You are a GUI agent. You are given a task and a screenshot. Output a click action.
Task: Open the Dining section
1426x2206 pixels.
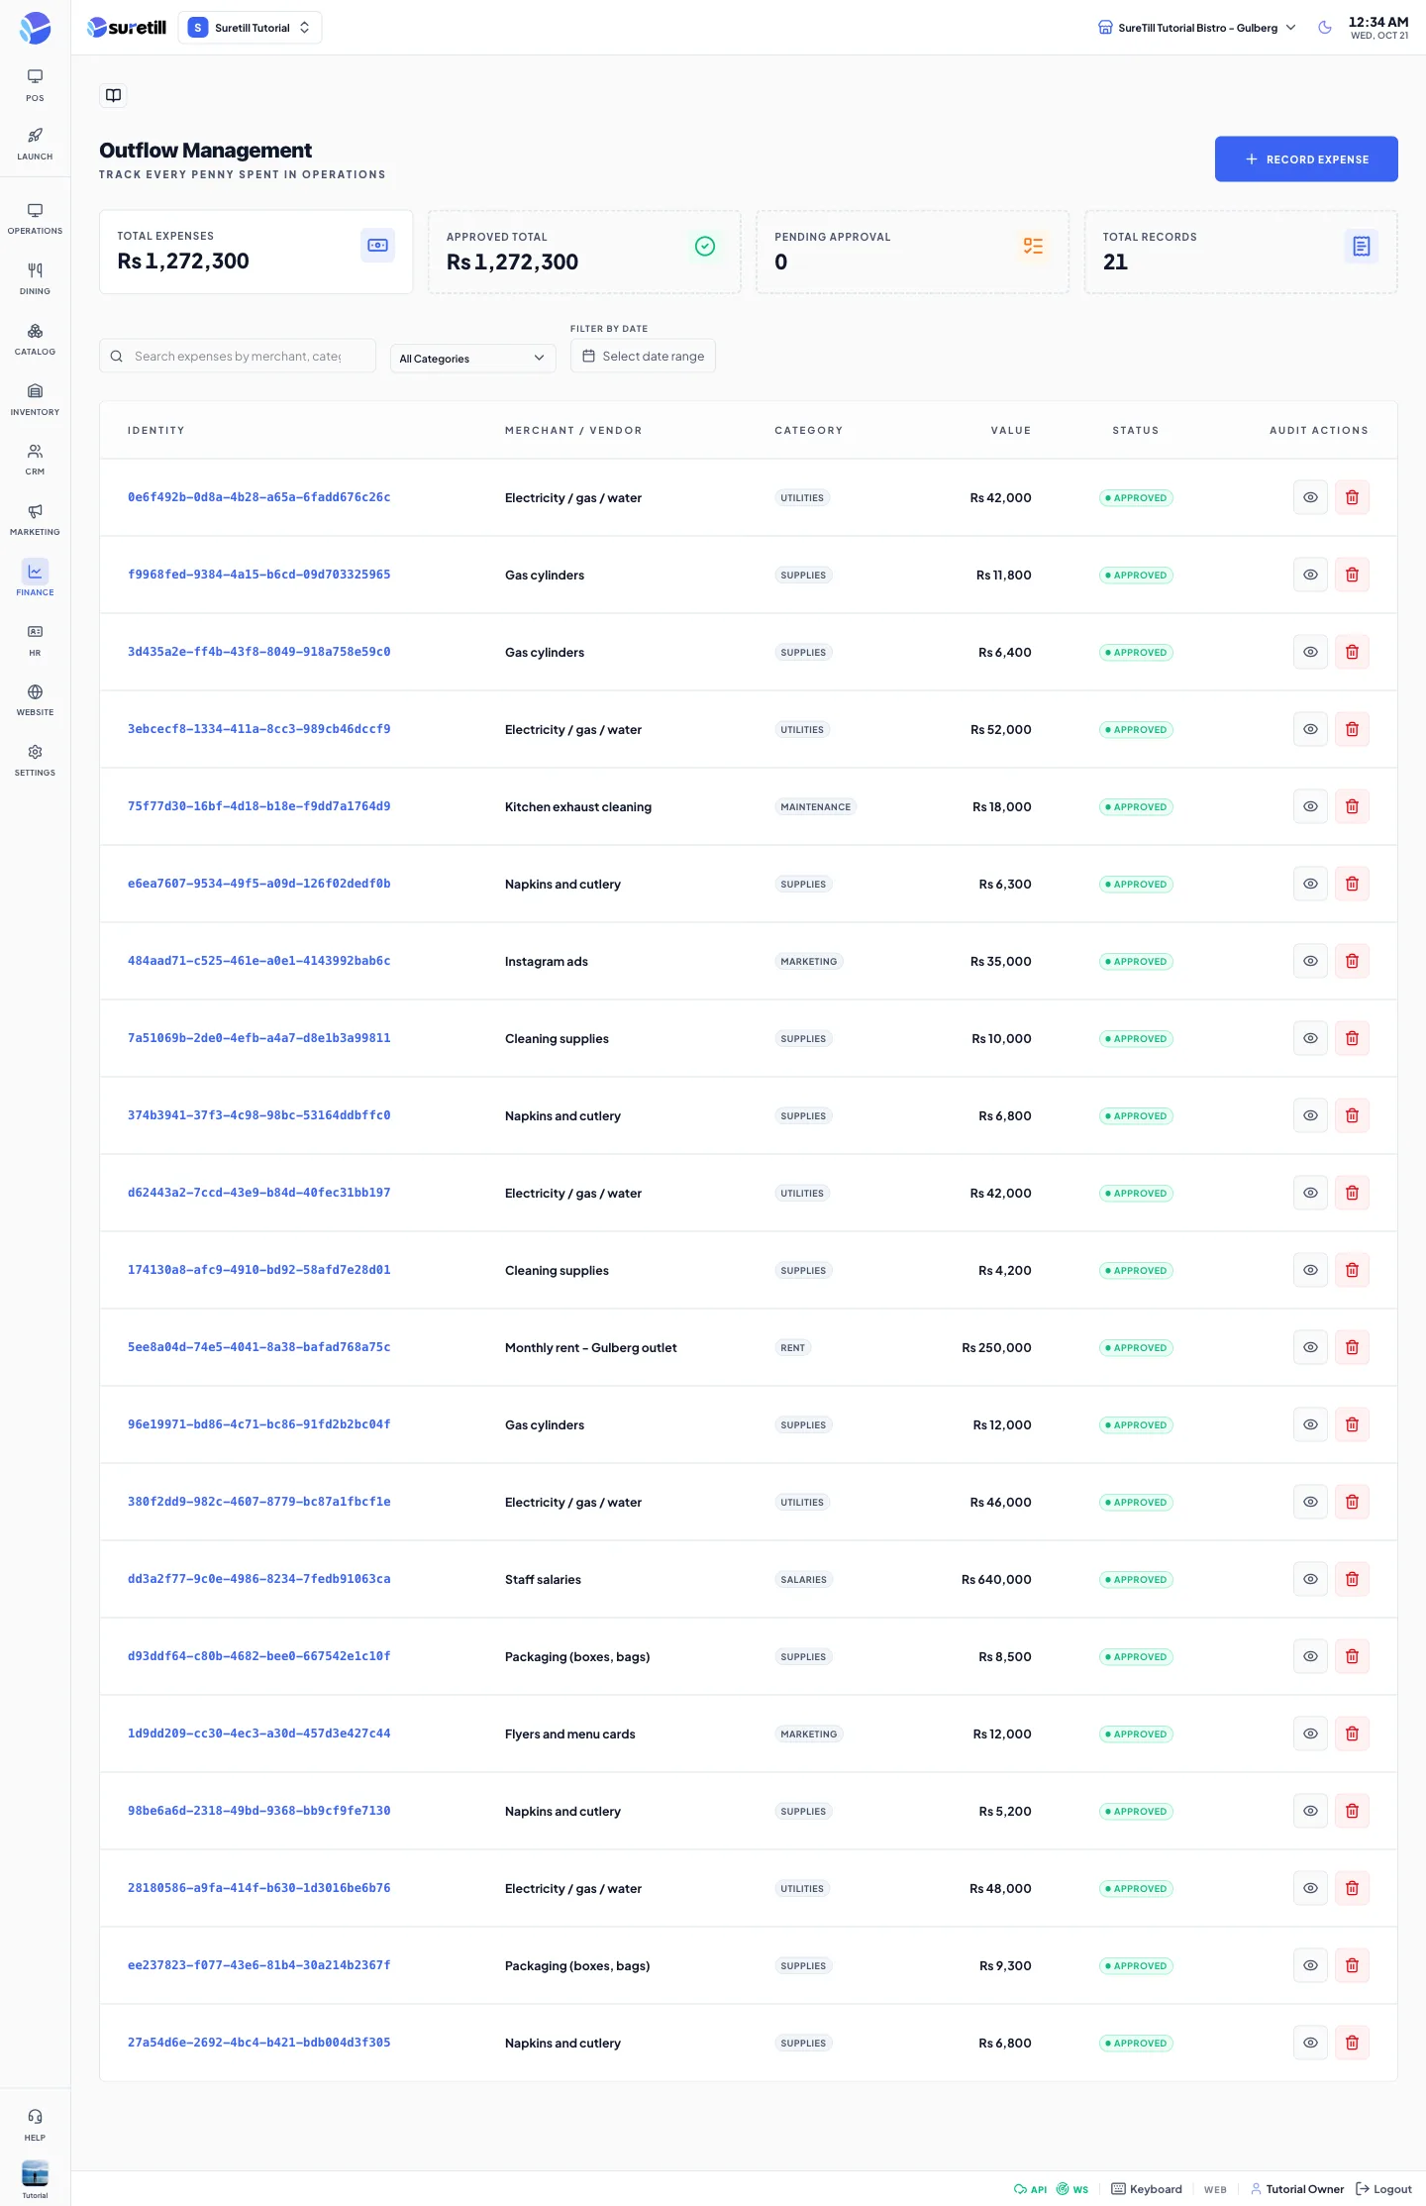pyautogui.click(x=35, y=279)
